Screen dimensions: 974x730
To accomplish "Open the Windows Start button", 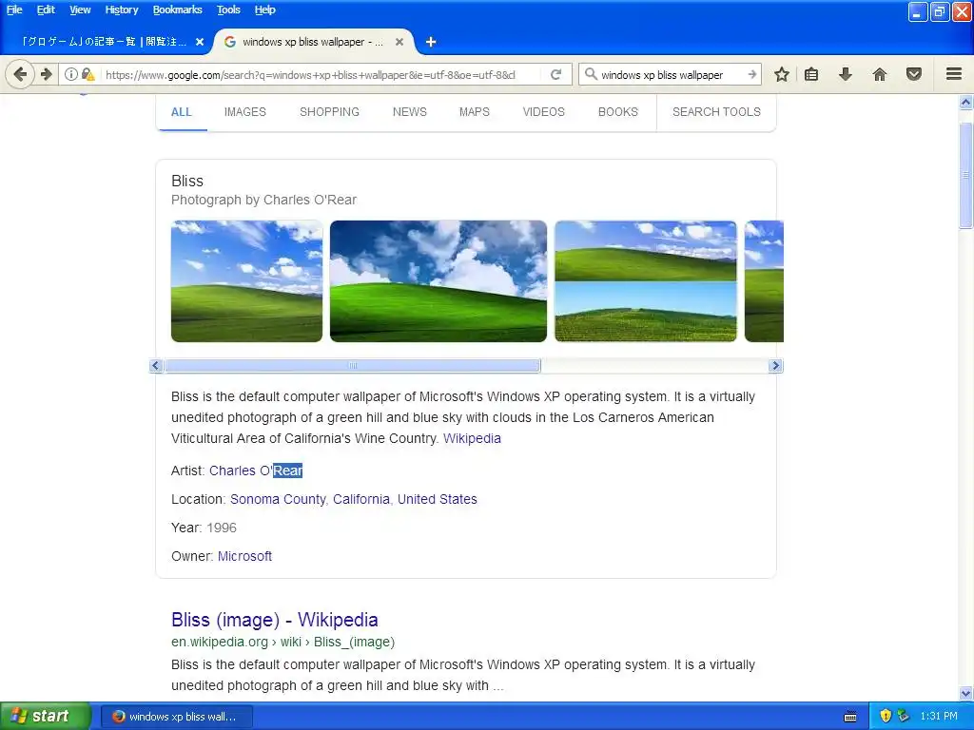I will click(45, 717).
